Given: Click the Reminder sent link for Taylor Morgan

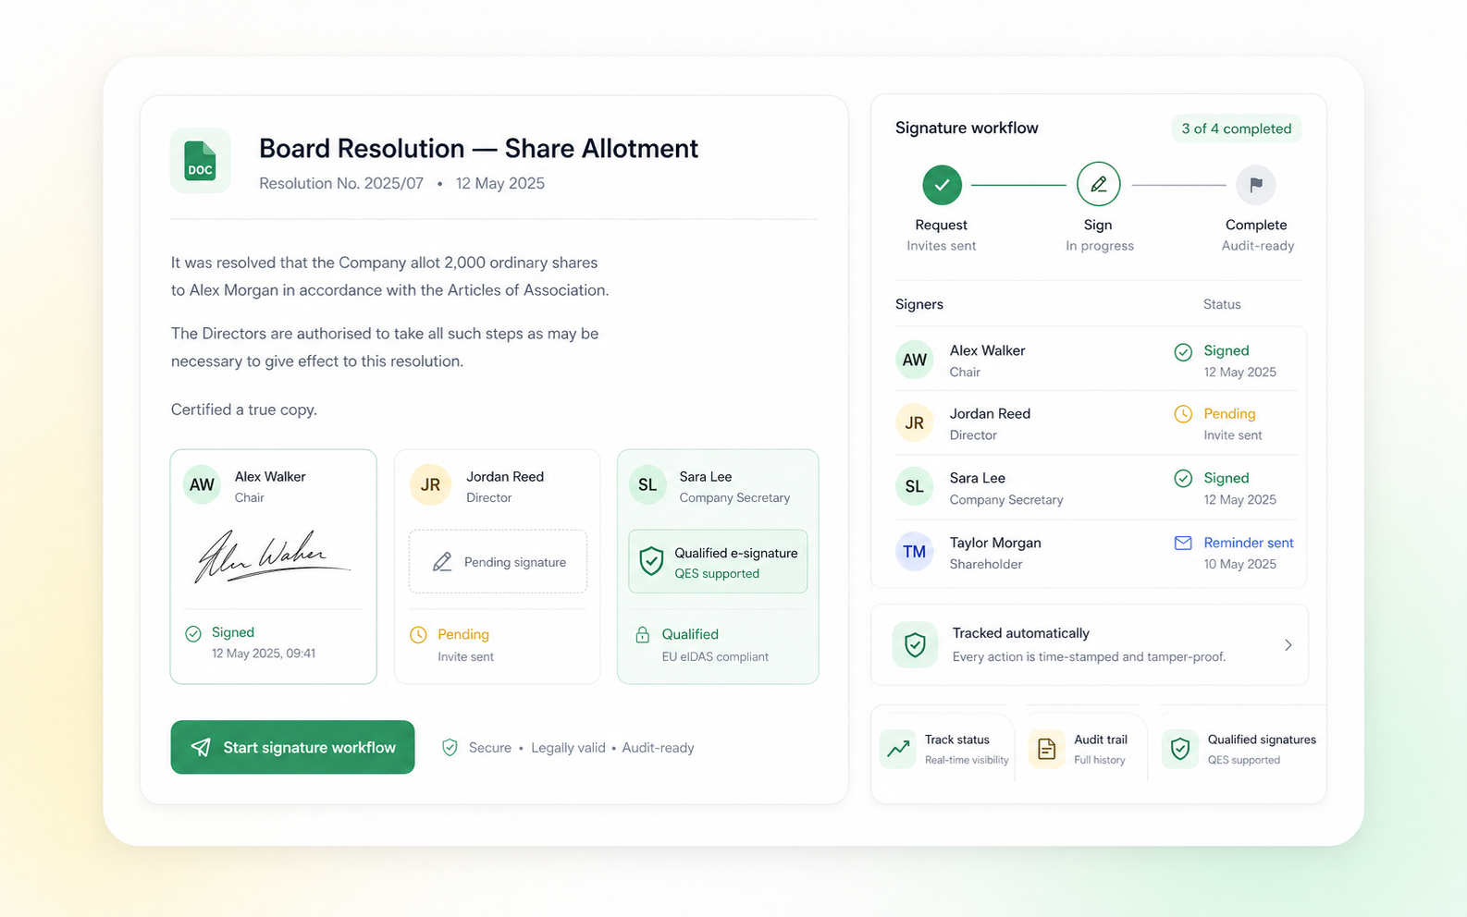Looking at the screenshot, I should (x=1248, y=543).
